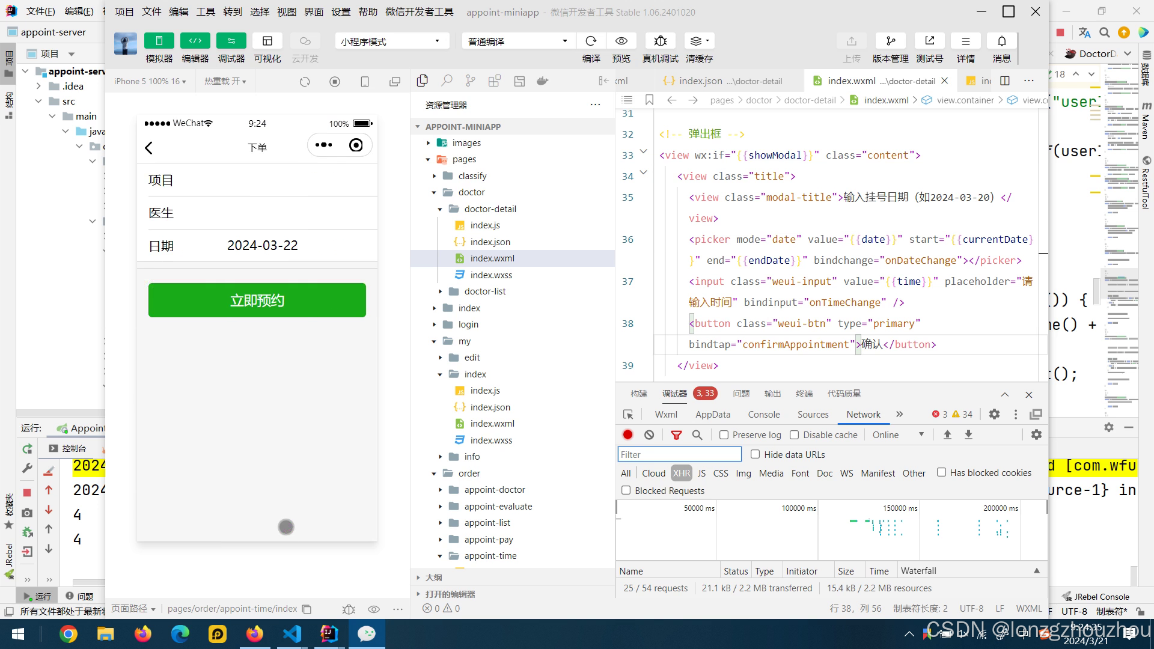Click the Compile refresh icon
This screenshot has height=649, width=1154.
(591, 41)
